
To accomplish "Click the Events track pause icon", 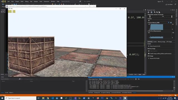I will tap(149, 21).
